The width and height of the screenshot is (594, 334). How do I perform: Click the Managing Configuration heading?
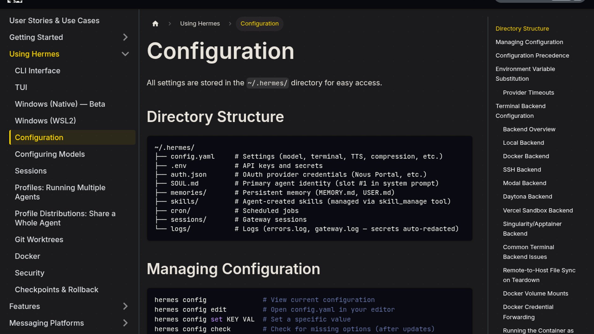click(x=234, y=269)
